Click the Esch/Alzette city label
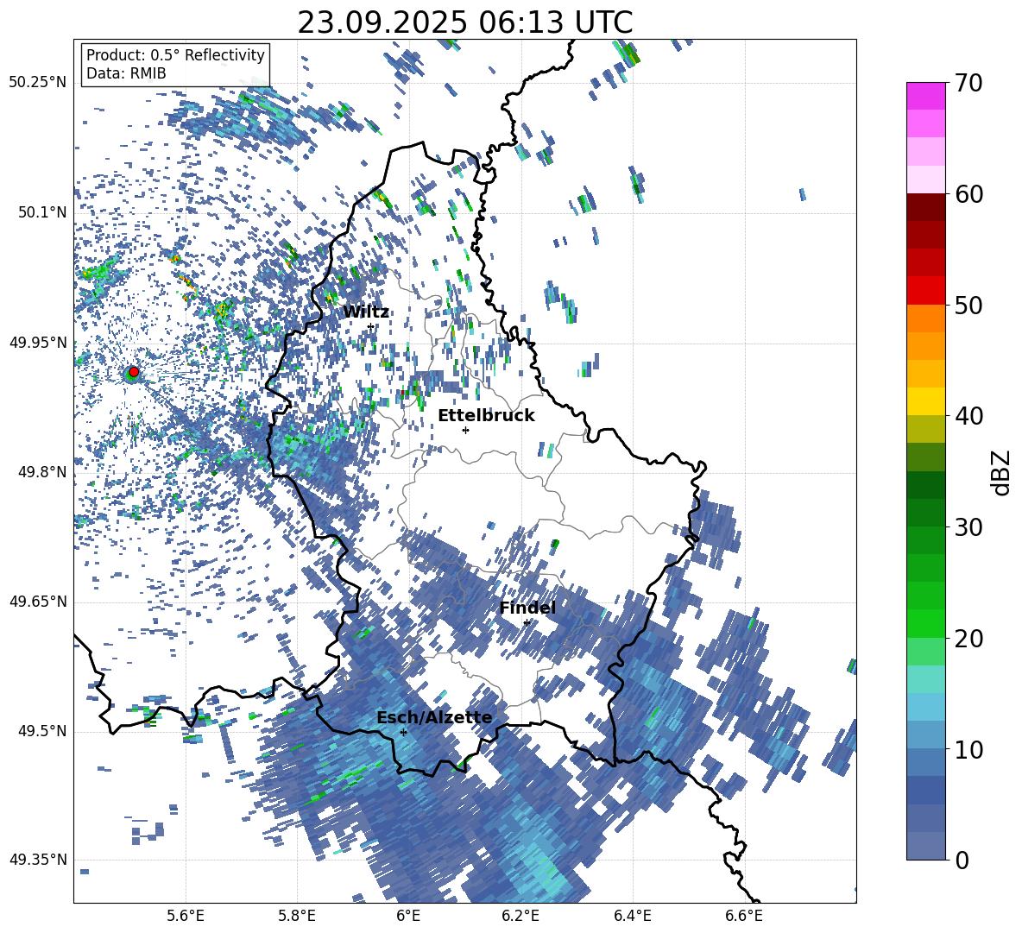Viewport: 1022px width, 933px height. (x=434, y=718)
